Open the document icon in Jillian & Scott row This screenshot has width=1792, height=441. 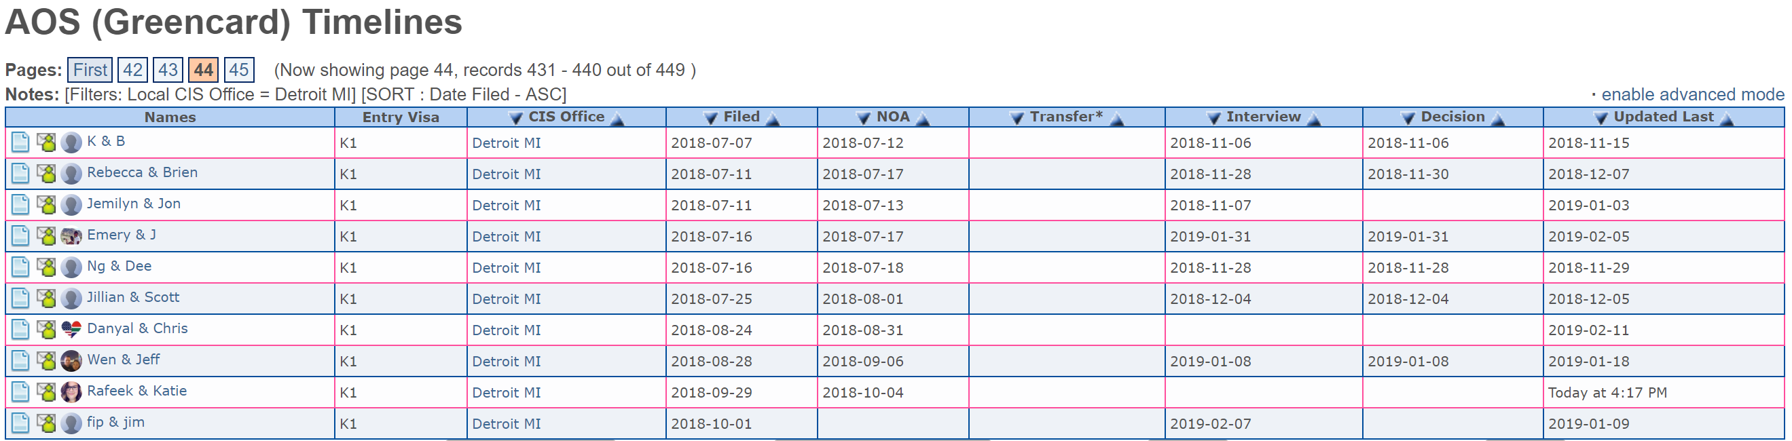pyautogui.click(x=20, y=299)
